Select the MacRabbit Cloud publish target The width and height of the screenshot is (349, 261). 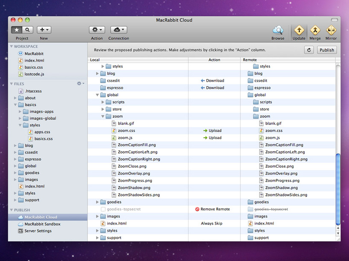(48, 217)
